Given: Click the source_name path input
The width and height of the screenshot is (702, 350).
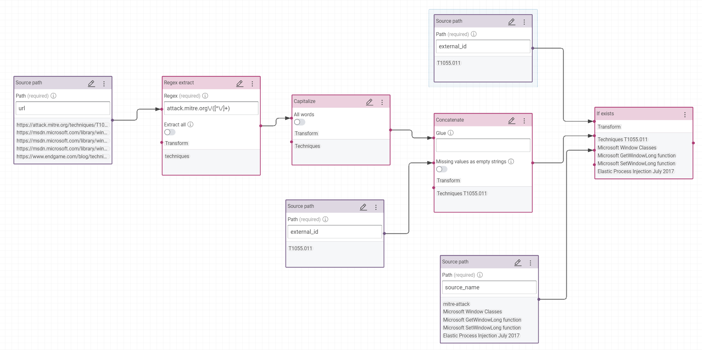Looking at the screenshot, I should [x=489, y=287].
